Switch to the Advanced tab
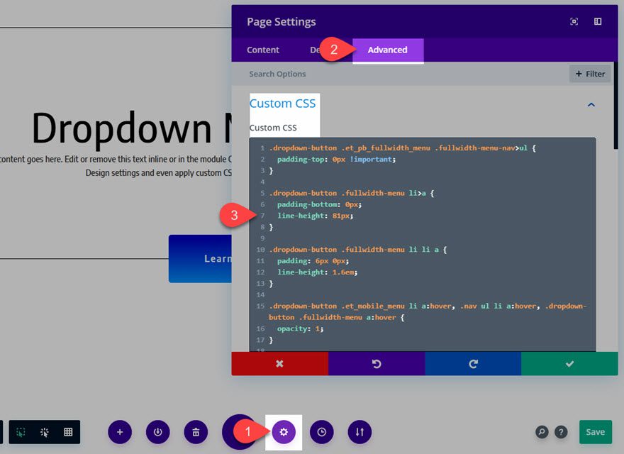Image resolution: width=624 pixels, height=454 pixels. point(388,50)
